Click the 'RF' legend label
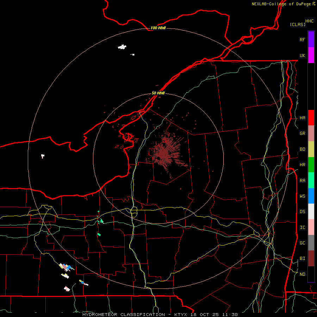 click(x=302, y=39)
